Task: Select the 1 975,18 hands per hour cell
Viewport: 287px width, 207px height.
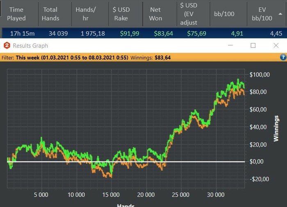Action: click(x=93, y=33)
